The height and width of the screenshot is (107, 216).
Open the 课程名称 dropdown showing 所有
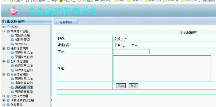[124, 45]
